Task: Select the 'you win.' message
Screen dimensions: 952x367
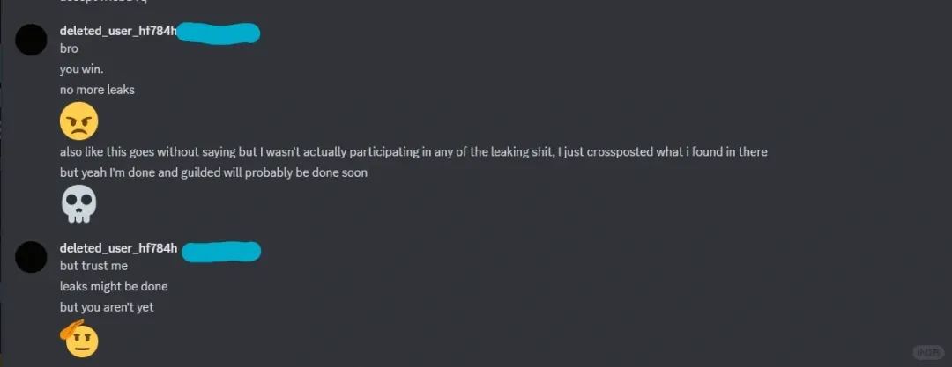Action: point(81,70)
